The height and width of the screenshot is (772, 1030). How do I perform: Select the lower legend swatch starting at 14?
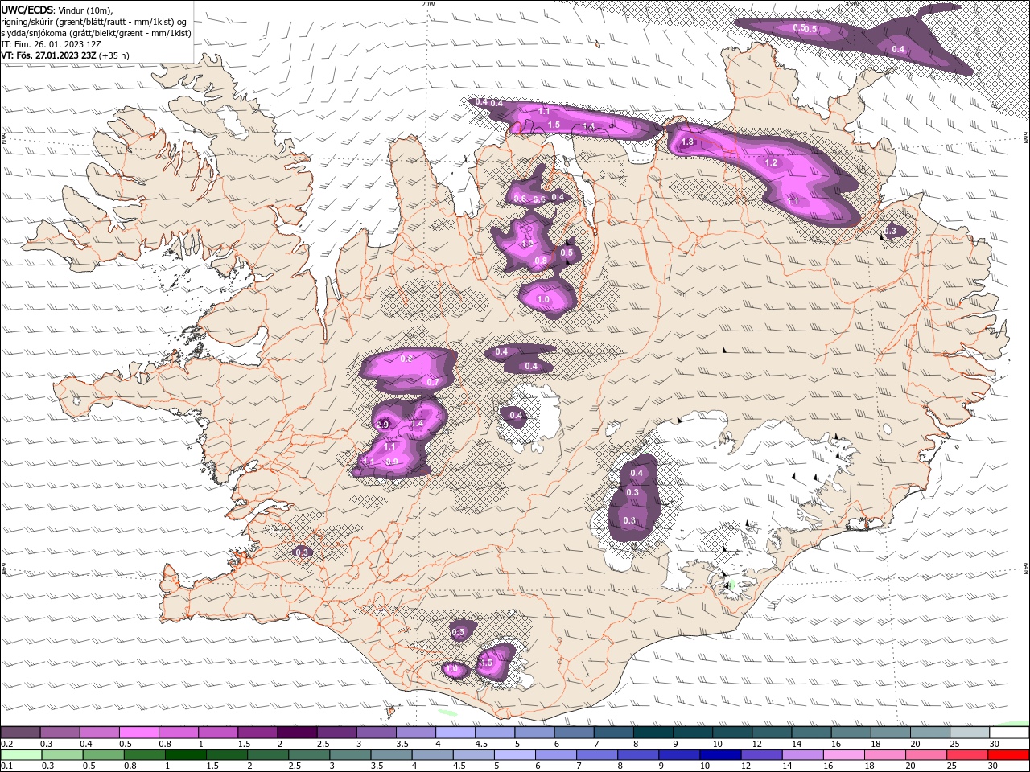[x=802, y=755]
